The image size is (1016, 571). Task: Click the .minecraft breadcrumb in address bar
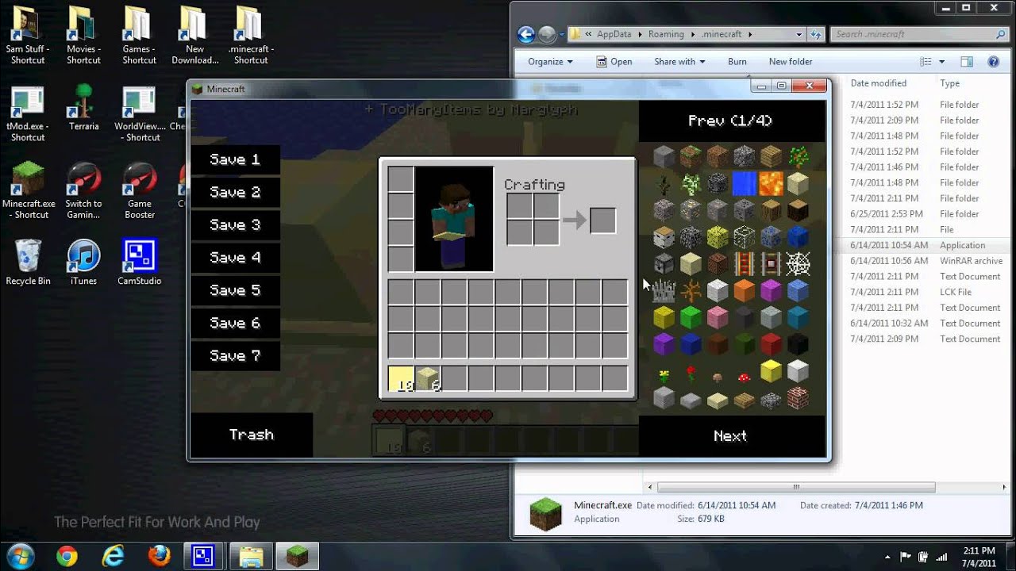pos(722,35)
